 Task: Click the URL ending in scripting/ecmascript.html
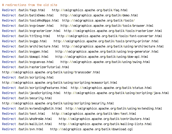point(60,83)
